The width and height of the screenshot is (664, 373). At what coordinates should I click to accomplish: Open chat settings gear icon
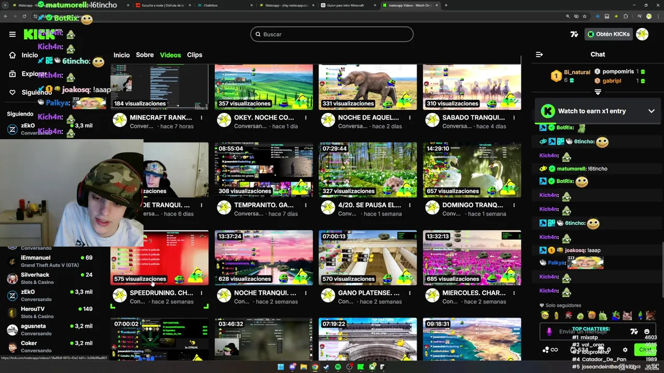pyautogui.click(x=625, y=350)
